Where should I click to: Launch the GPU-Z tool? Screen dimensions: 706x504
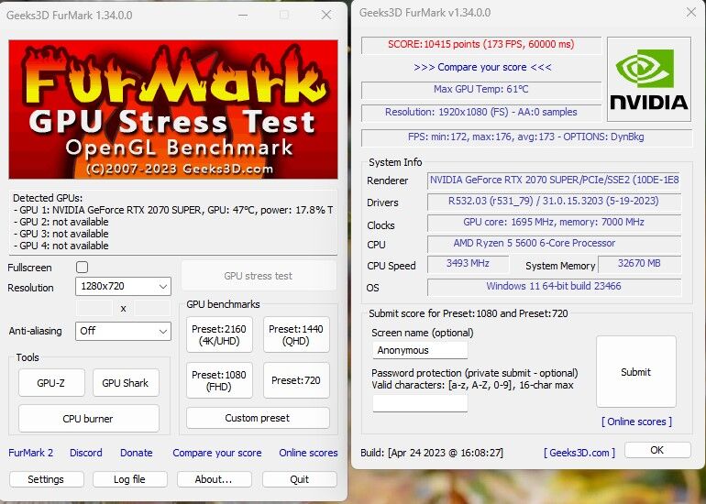point(51,383)
